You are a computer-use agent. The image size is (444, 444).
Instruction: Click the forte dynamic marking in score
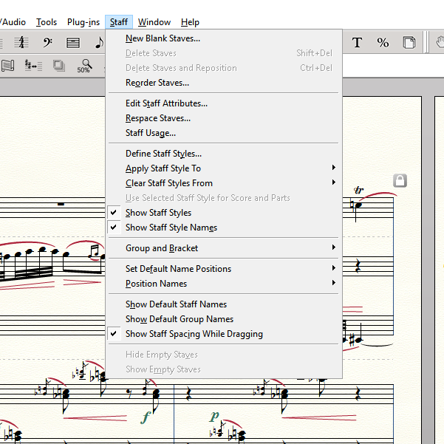tap(146, 418)
